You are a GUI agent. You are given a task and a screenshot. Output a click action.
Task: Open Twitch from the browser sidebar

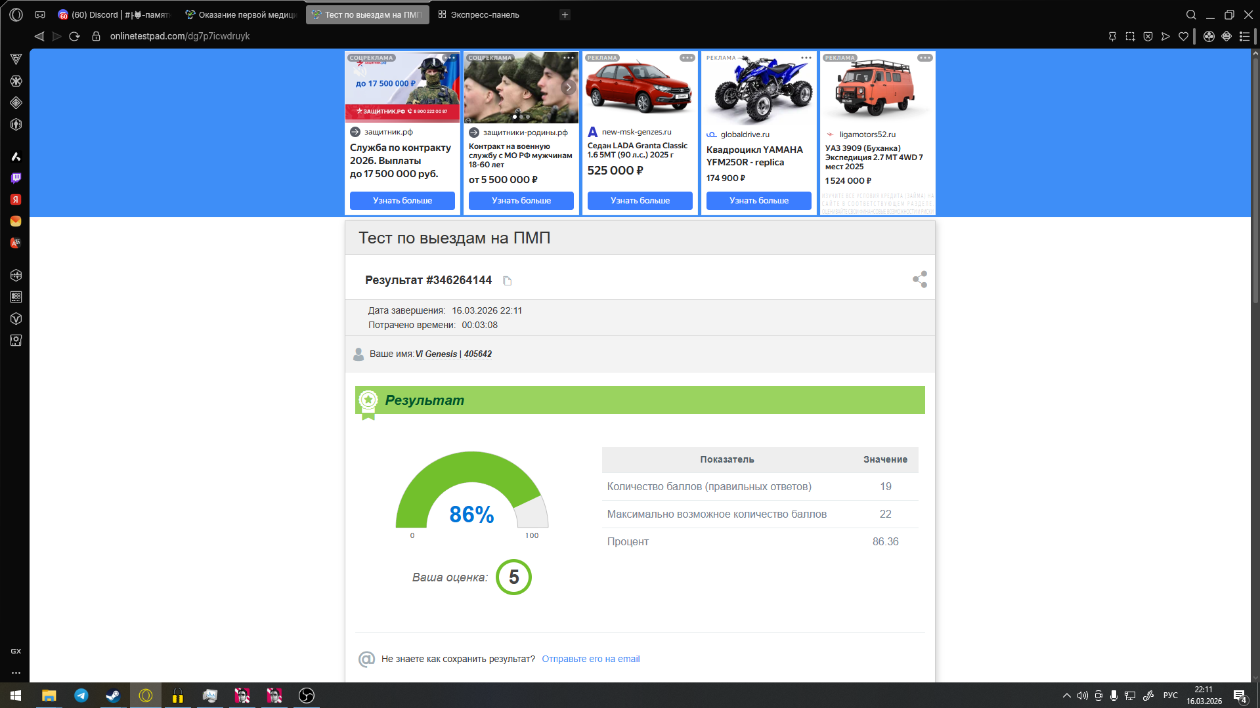[16, 178]
